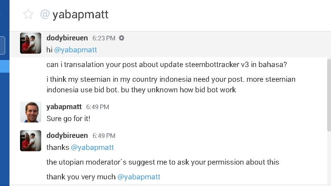Screen dimensions: 331x186
Task: Follow the @yabapmatt mention after "hi"
Action: [76, 50]
